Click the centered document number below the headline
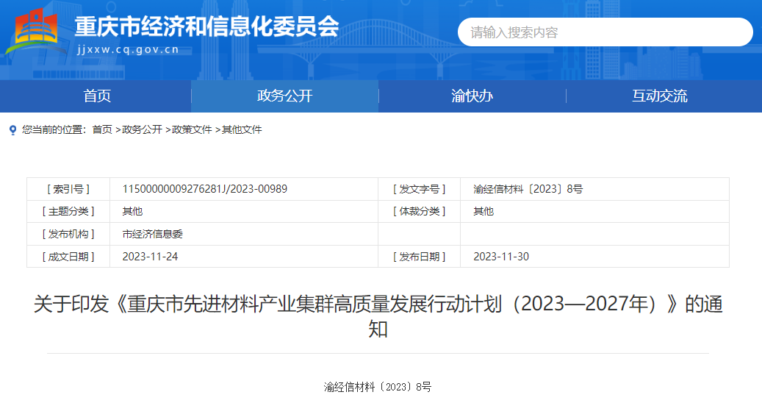 click(378, 387)
